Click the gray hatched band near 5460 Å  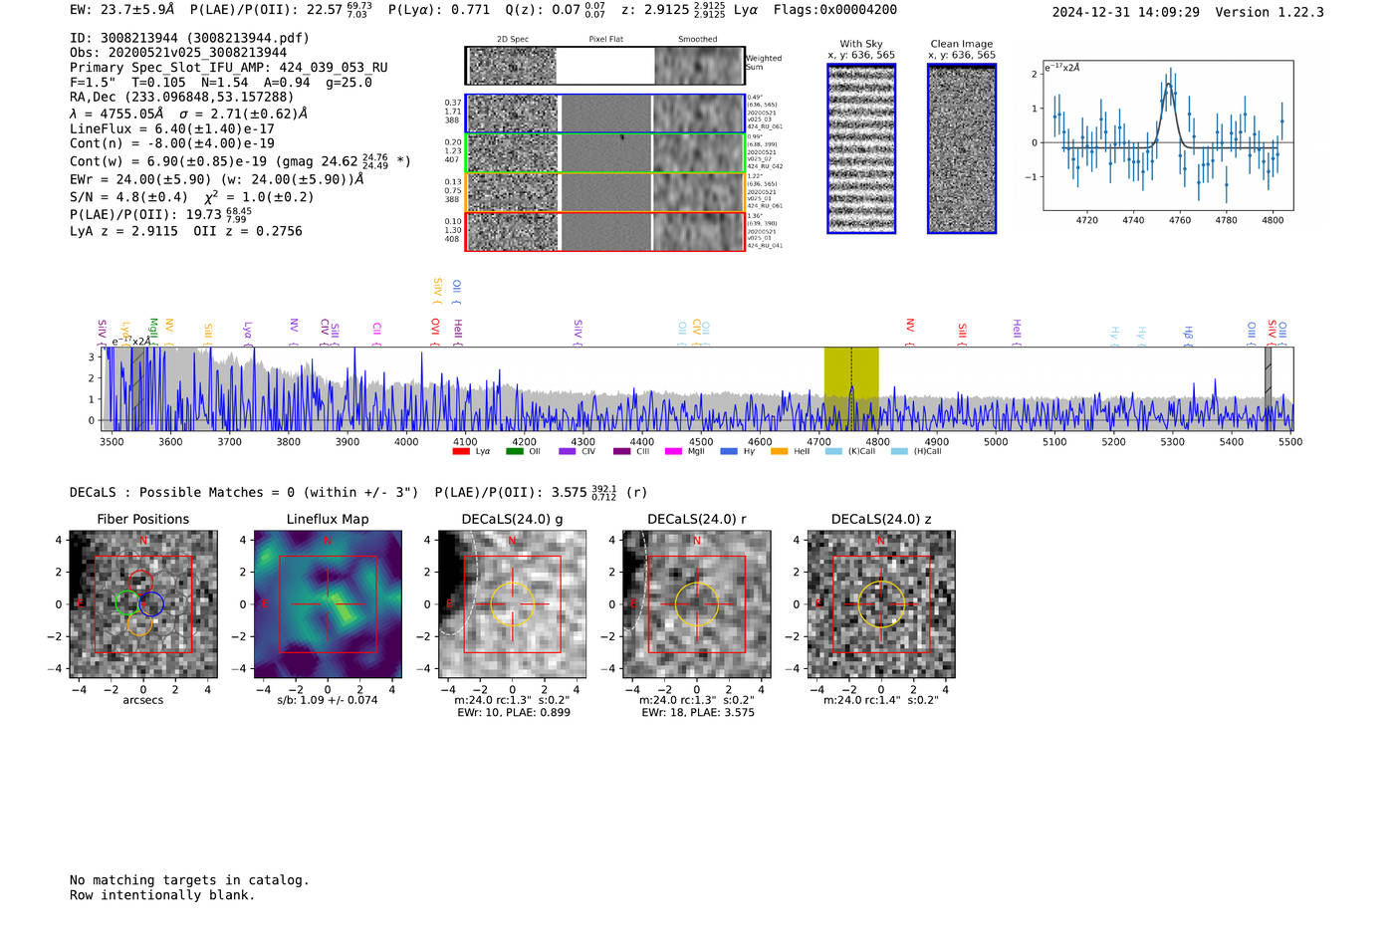click(x=1269, y=388)
